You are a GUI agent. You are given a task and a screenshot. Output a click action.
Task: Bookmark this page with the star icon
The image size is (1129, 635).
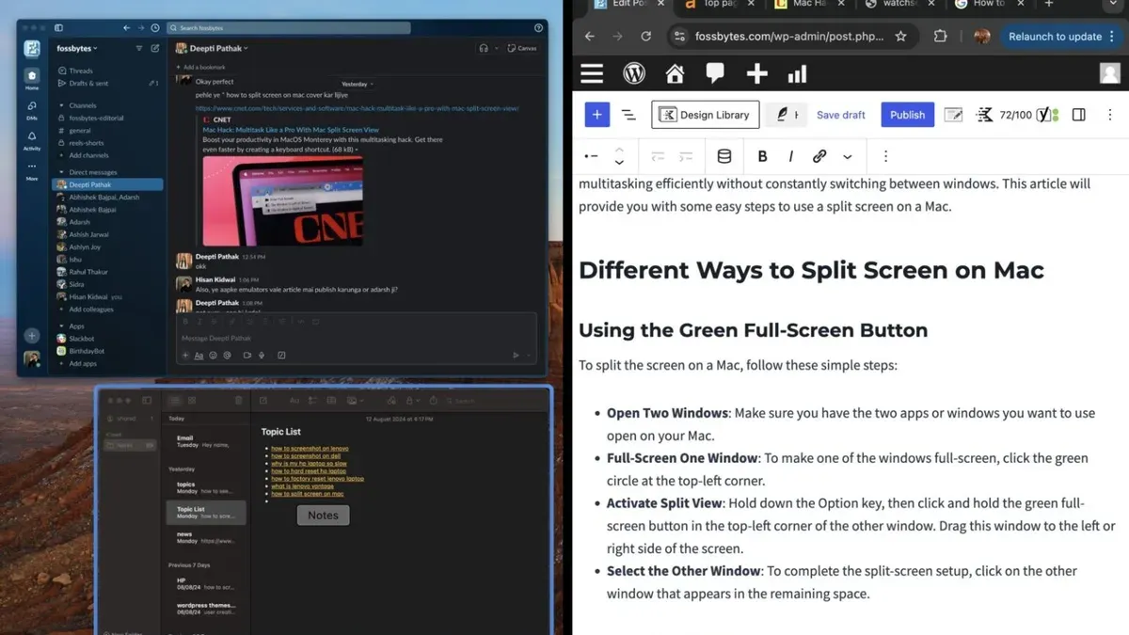click(900, 37)
